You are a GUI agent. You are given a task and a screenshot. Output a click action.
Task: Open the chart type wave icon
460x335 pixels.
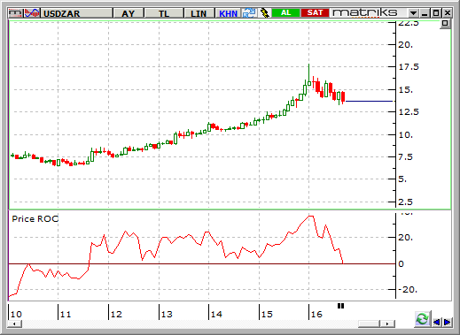click(32, 13)
